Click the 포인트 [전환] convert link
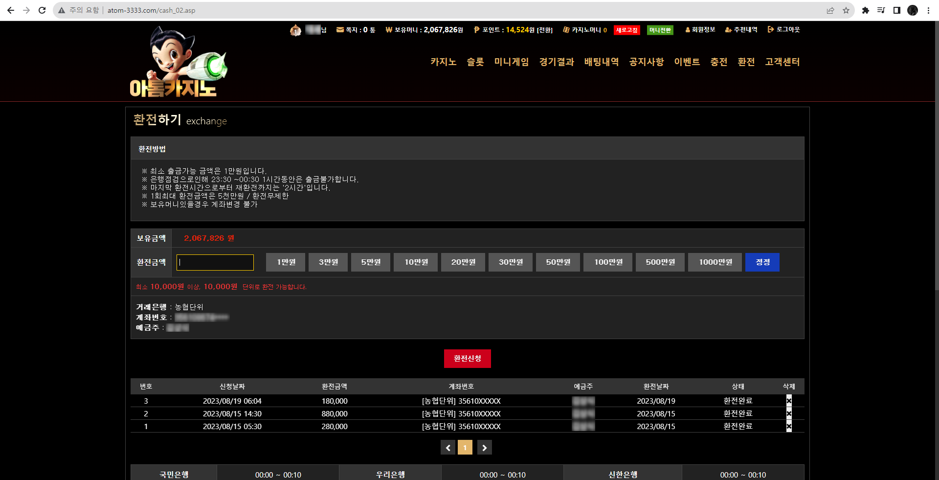This screenshot has height=480, width=939. pyautogui.click(x=544, y=30)
